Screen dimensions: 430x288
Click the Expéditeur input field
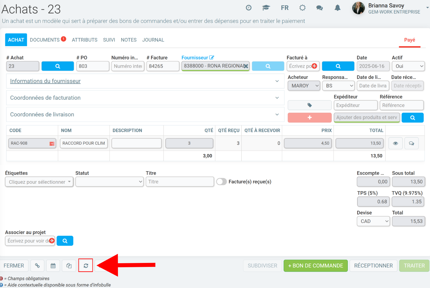coord(355,105)
